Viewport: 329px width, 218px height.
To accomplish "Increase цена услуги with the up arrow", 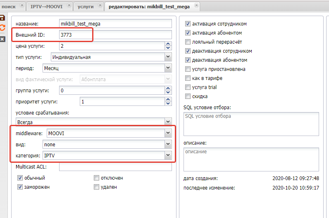I will tap(168, 44).
